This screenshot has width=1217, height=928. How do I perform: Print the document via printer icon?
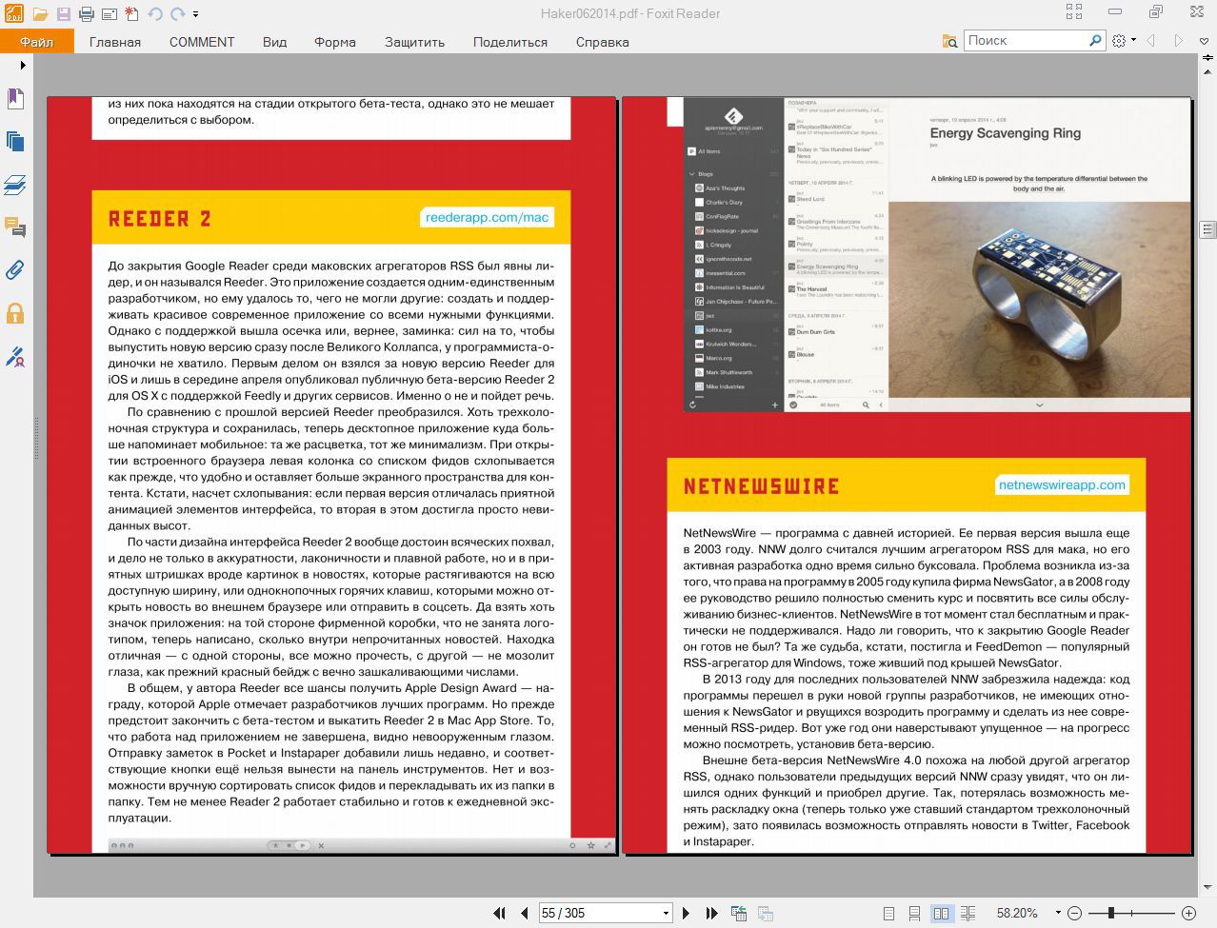(86, 13)
